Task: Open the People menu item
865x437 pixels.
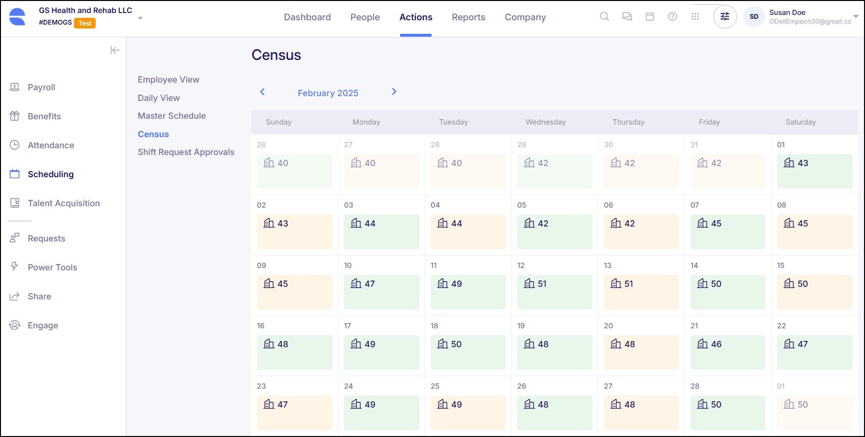Action: click(x=365, y=17)
